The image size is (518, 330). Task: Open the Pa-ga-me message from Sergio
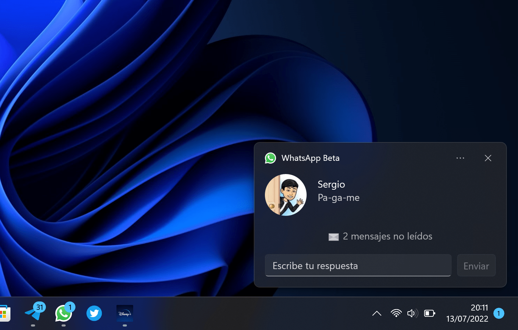pos(339,198)
